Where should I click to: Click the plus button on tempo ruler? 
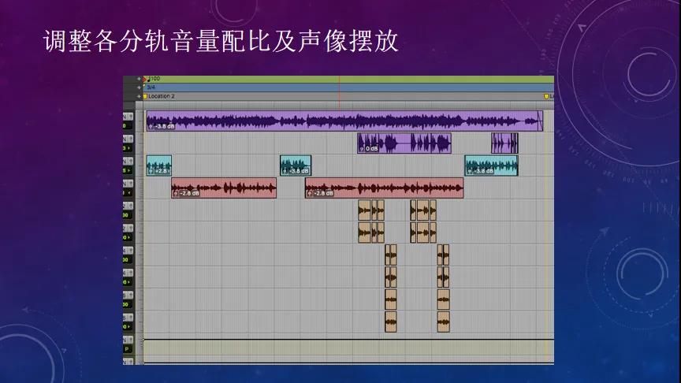[x=139, y=79]
